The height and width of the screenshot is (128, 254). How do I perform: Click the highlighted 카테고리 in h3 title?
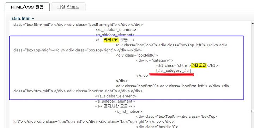point(199,65)
